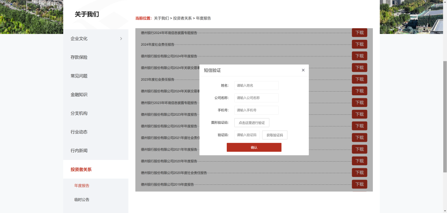447x213 pixels.
Task: Click 关于我们 in the breadcrumb
Action: (161, 18)
